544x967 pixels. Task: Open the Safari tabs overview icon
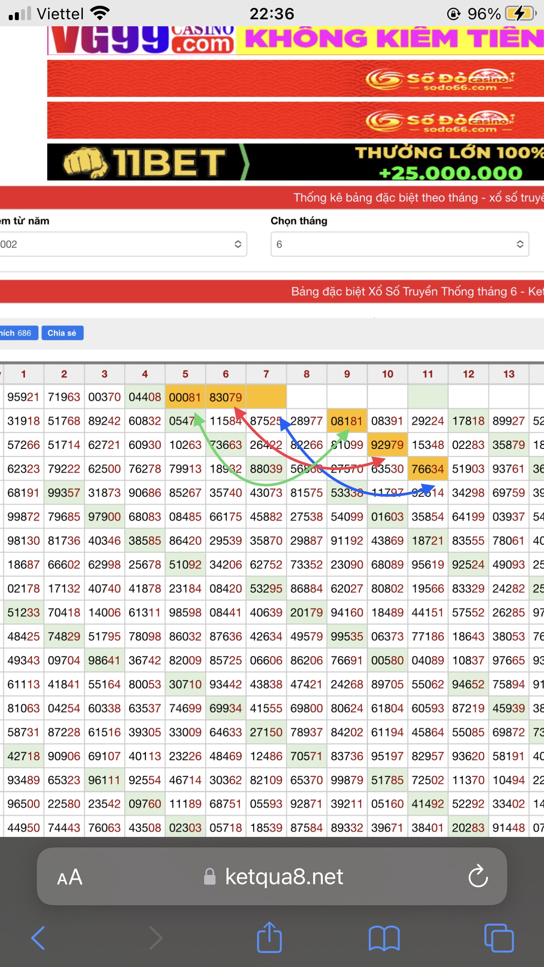coord(499,938)
